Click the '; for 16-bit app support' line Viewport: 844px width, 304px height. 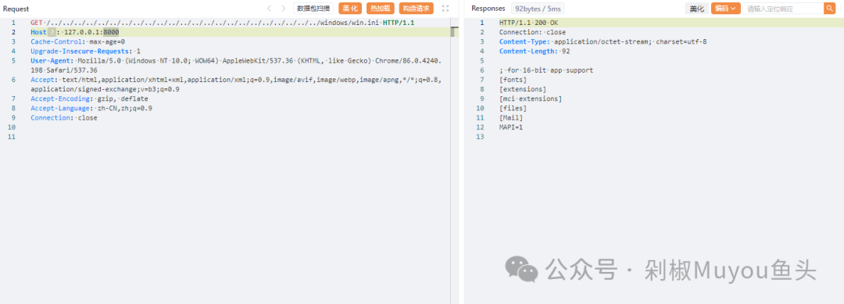point(545,70)
